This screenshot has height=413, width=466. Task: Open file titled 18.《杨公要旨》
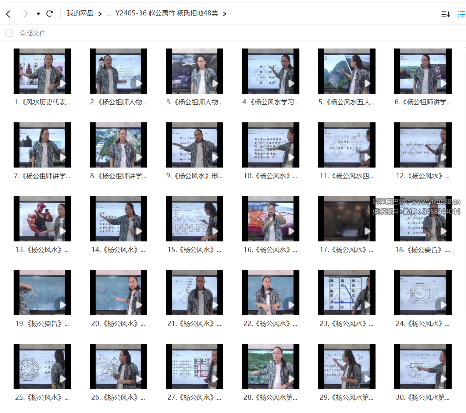(x=423, y=250)
